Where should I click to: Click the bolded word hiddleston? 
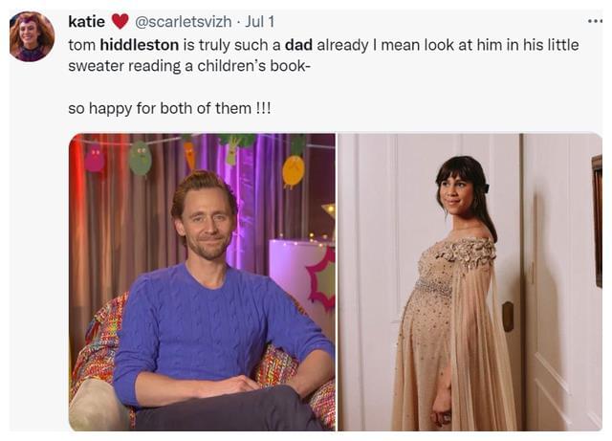[x=140, y=45]
